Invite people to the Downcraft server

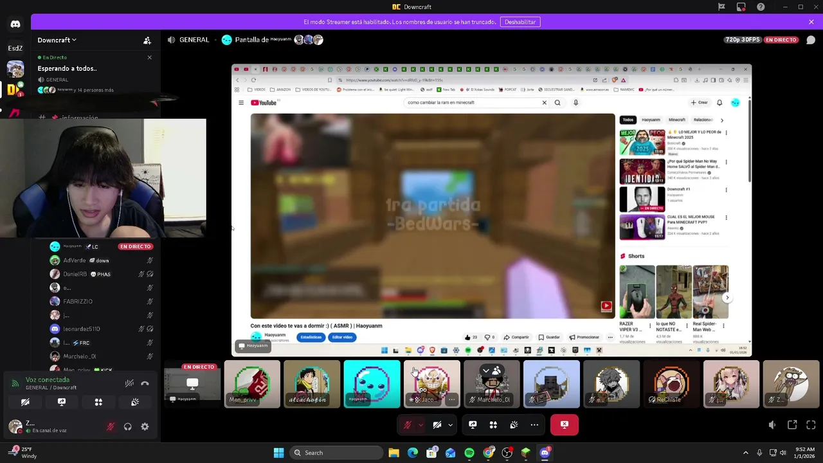[147, 40]
